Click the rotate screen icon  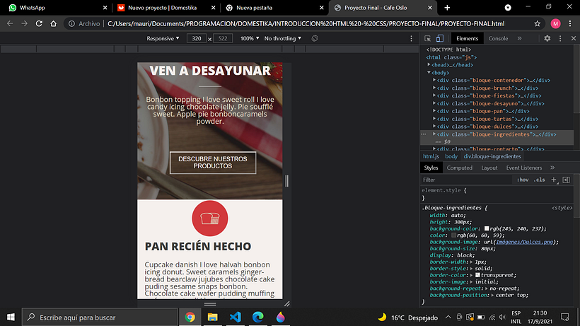point(315,38)
